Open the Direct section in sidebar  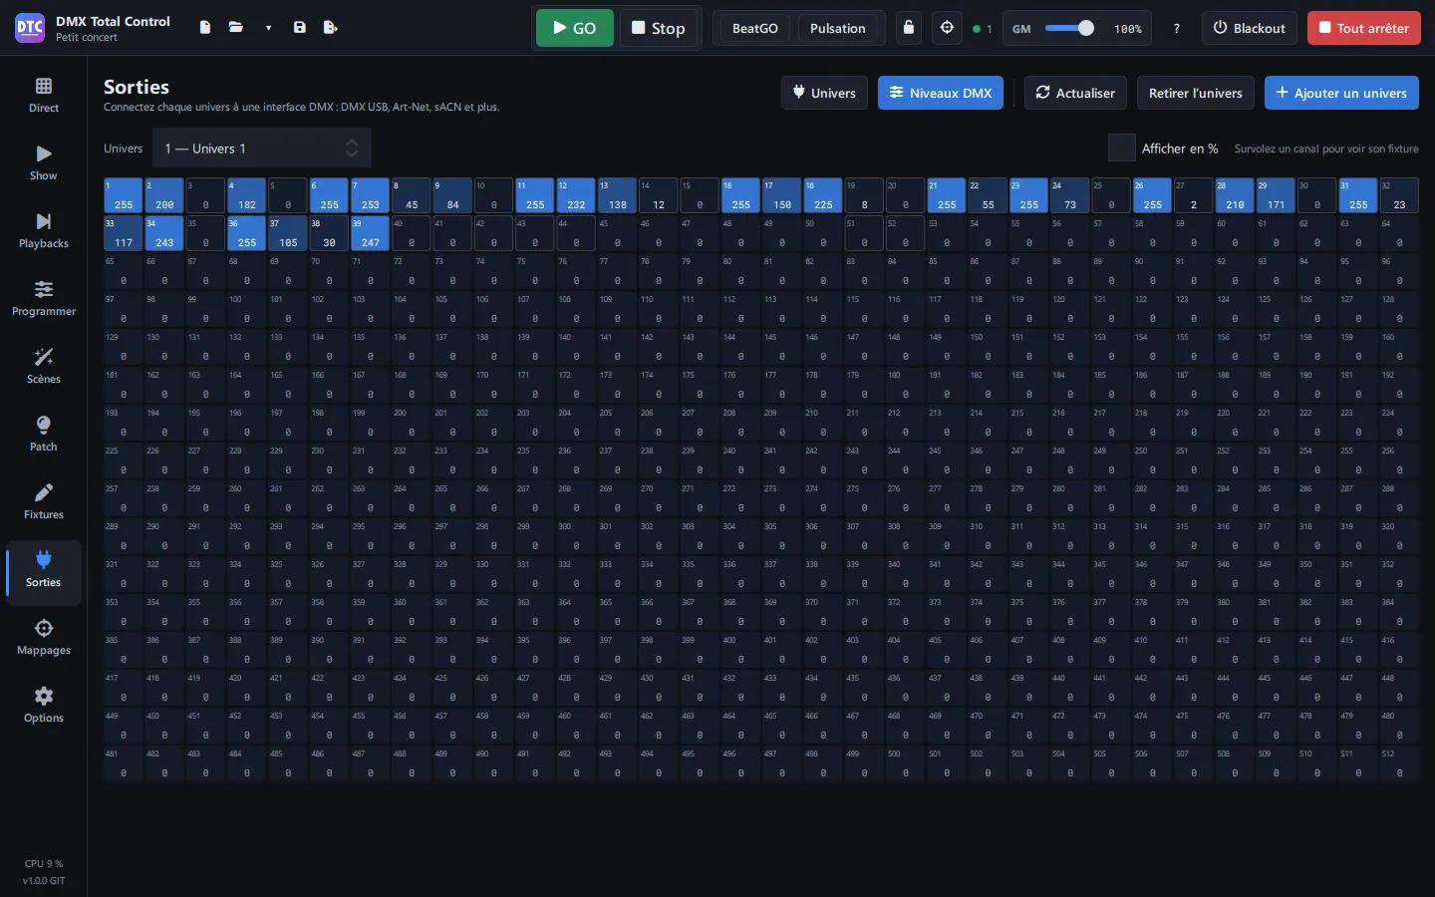(44, 96)
